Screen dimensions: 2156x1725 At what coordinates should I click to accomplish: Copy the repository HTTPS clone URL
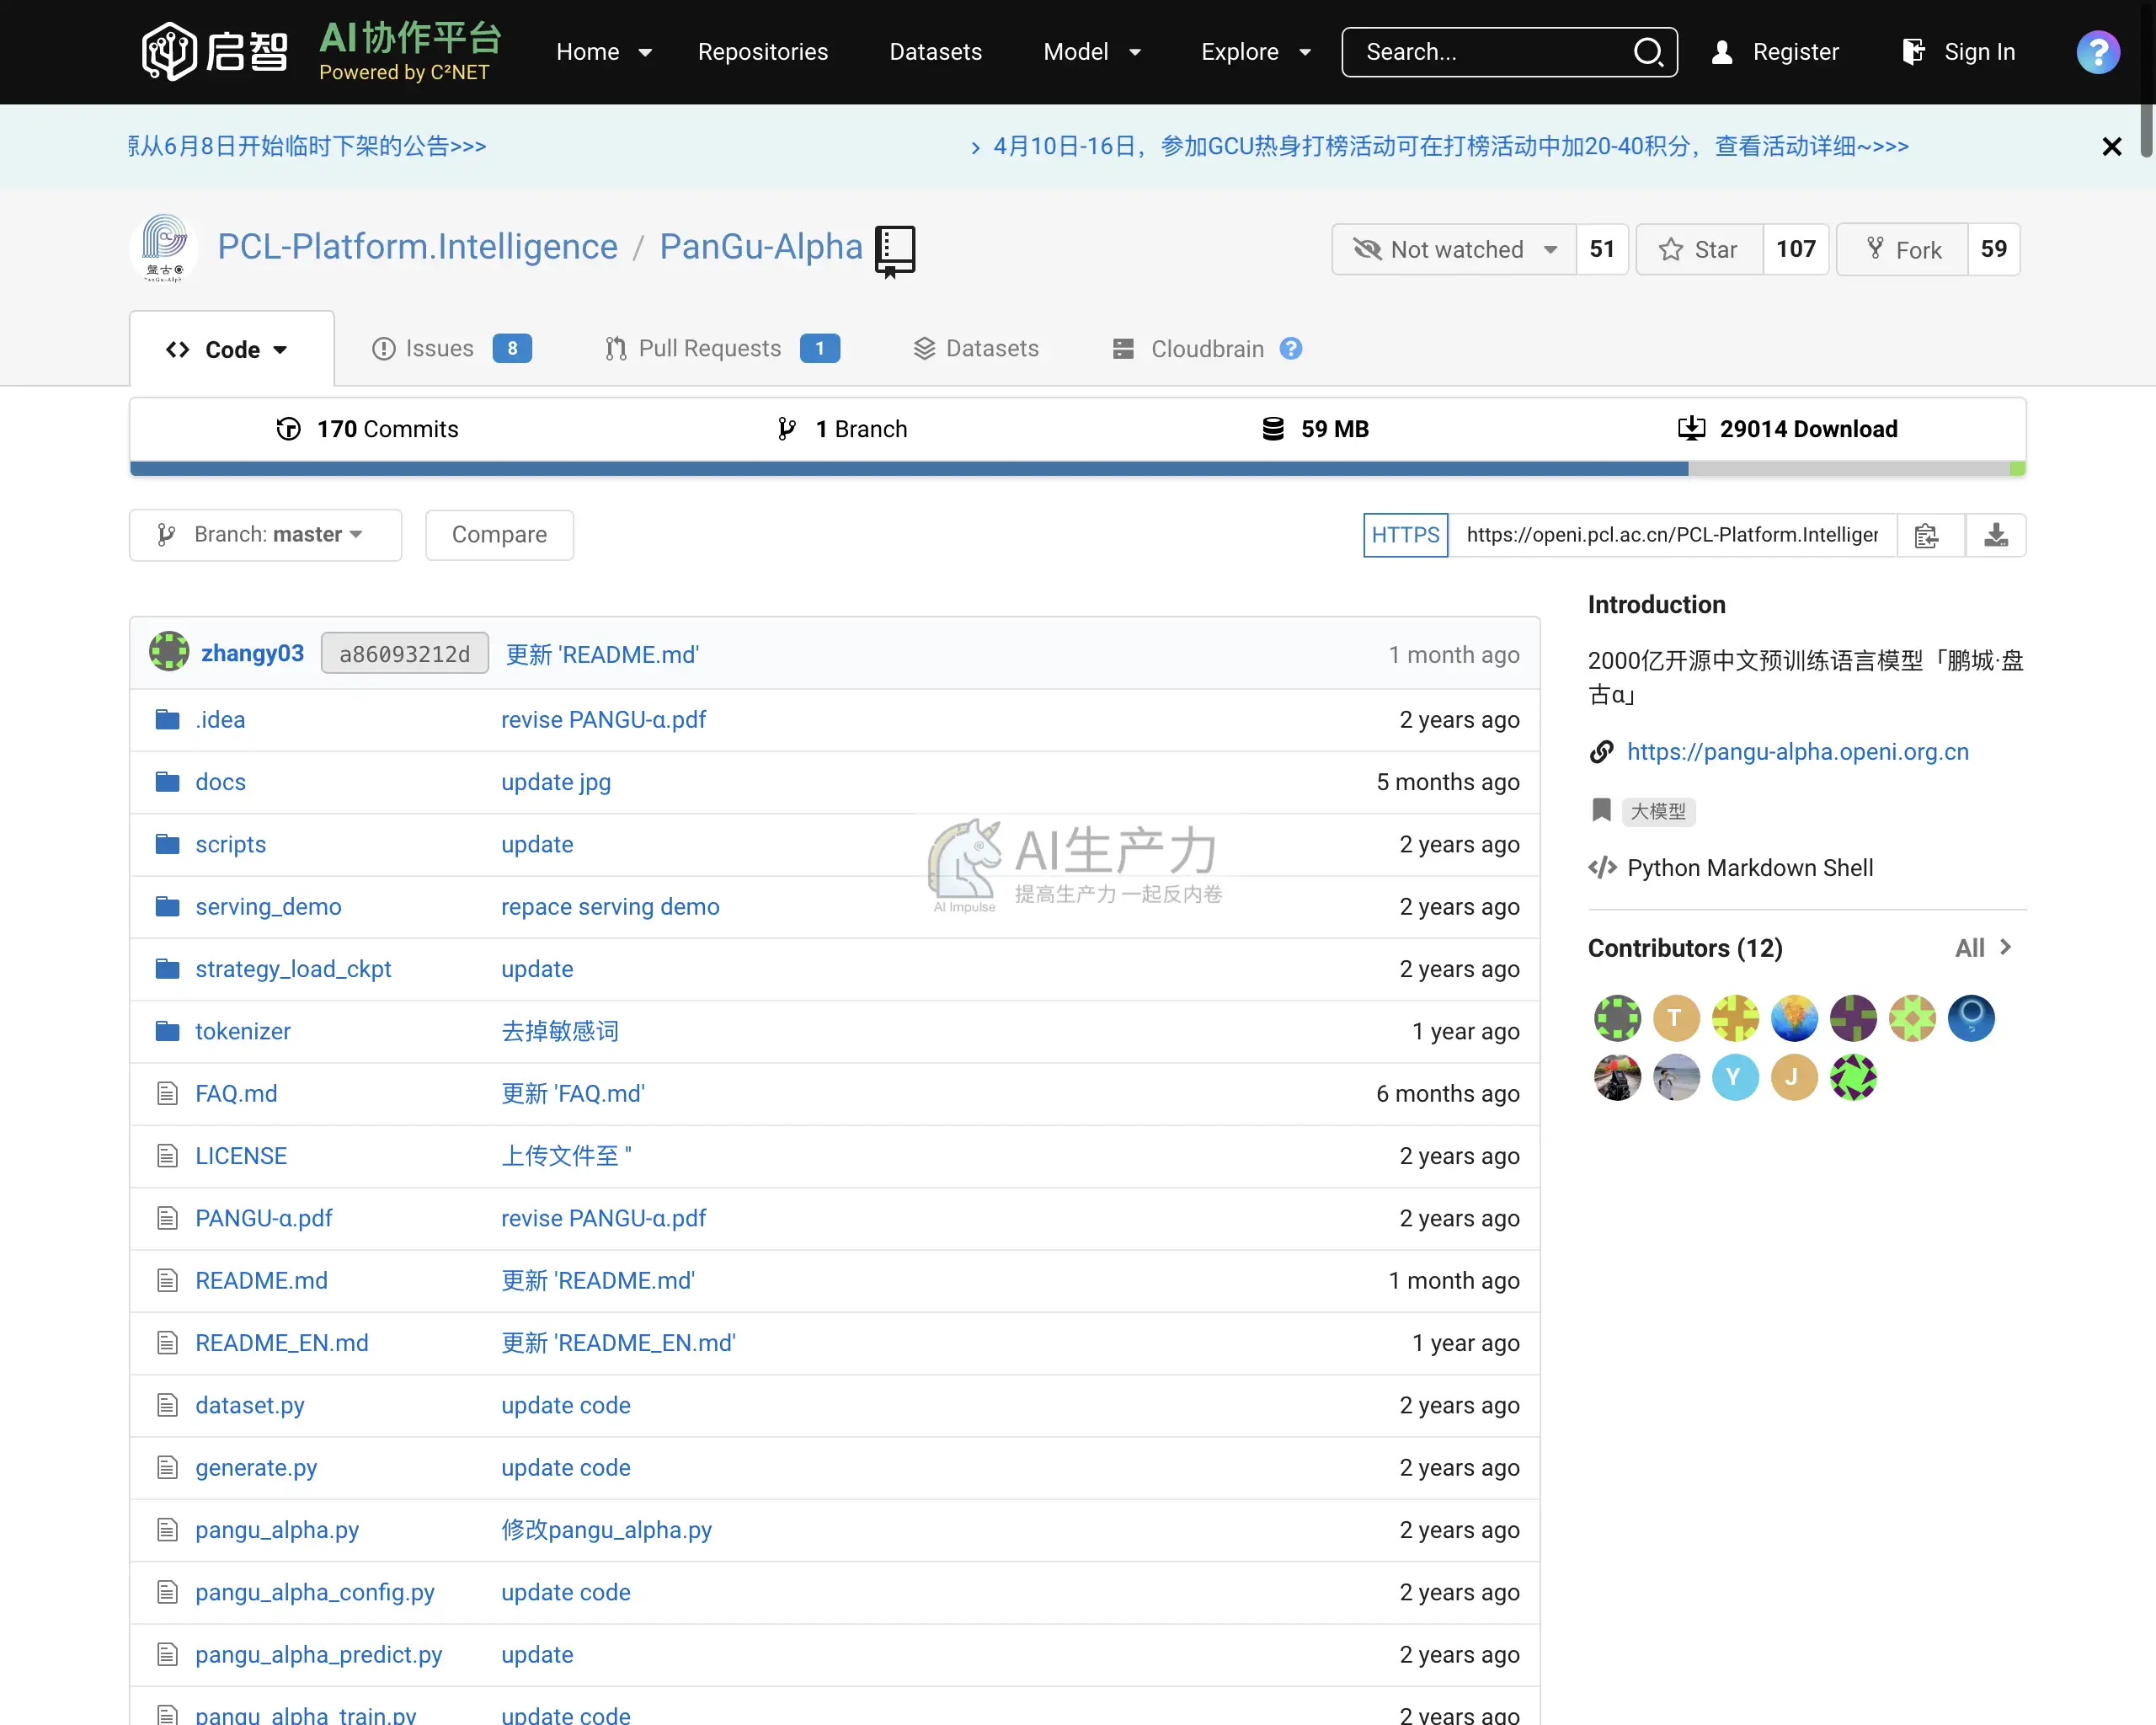(x=1927, y=536)
